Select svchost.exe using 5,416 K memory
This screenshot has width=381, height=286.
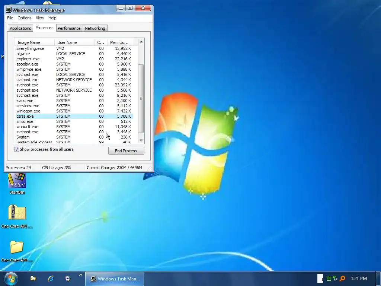click(x=74, y=74)
